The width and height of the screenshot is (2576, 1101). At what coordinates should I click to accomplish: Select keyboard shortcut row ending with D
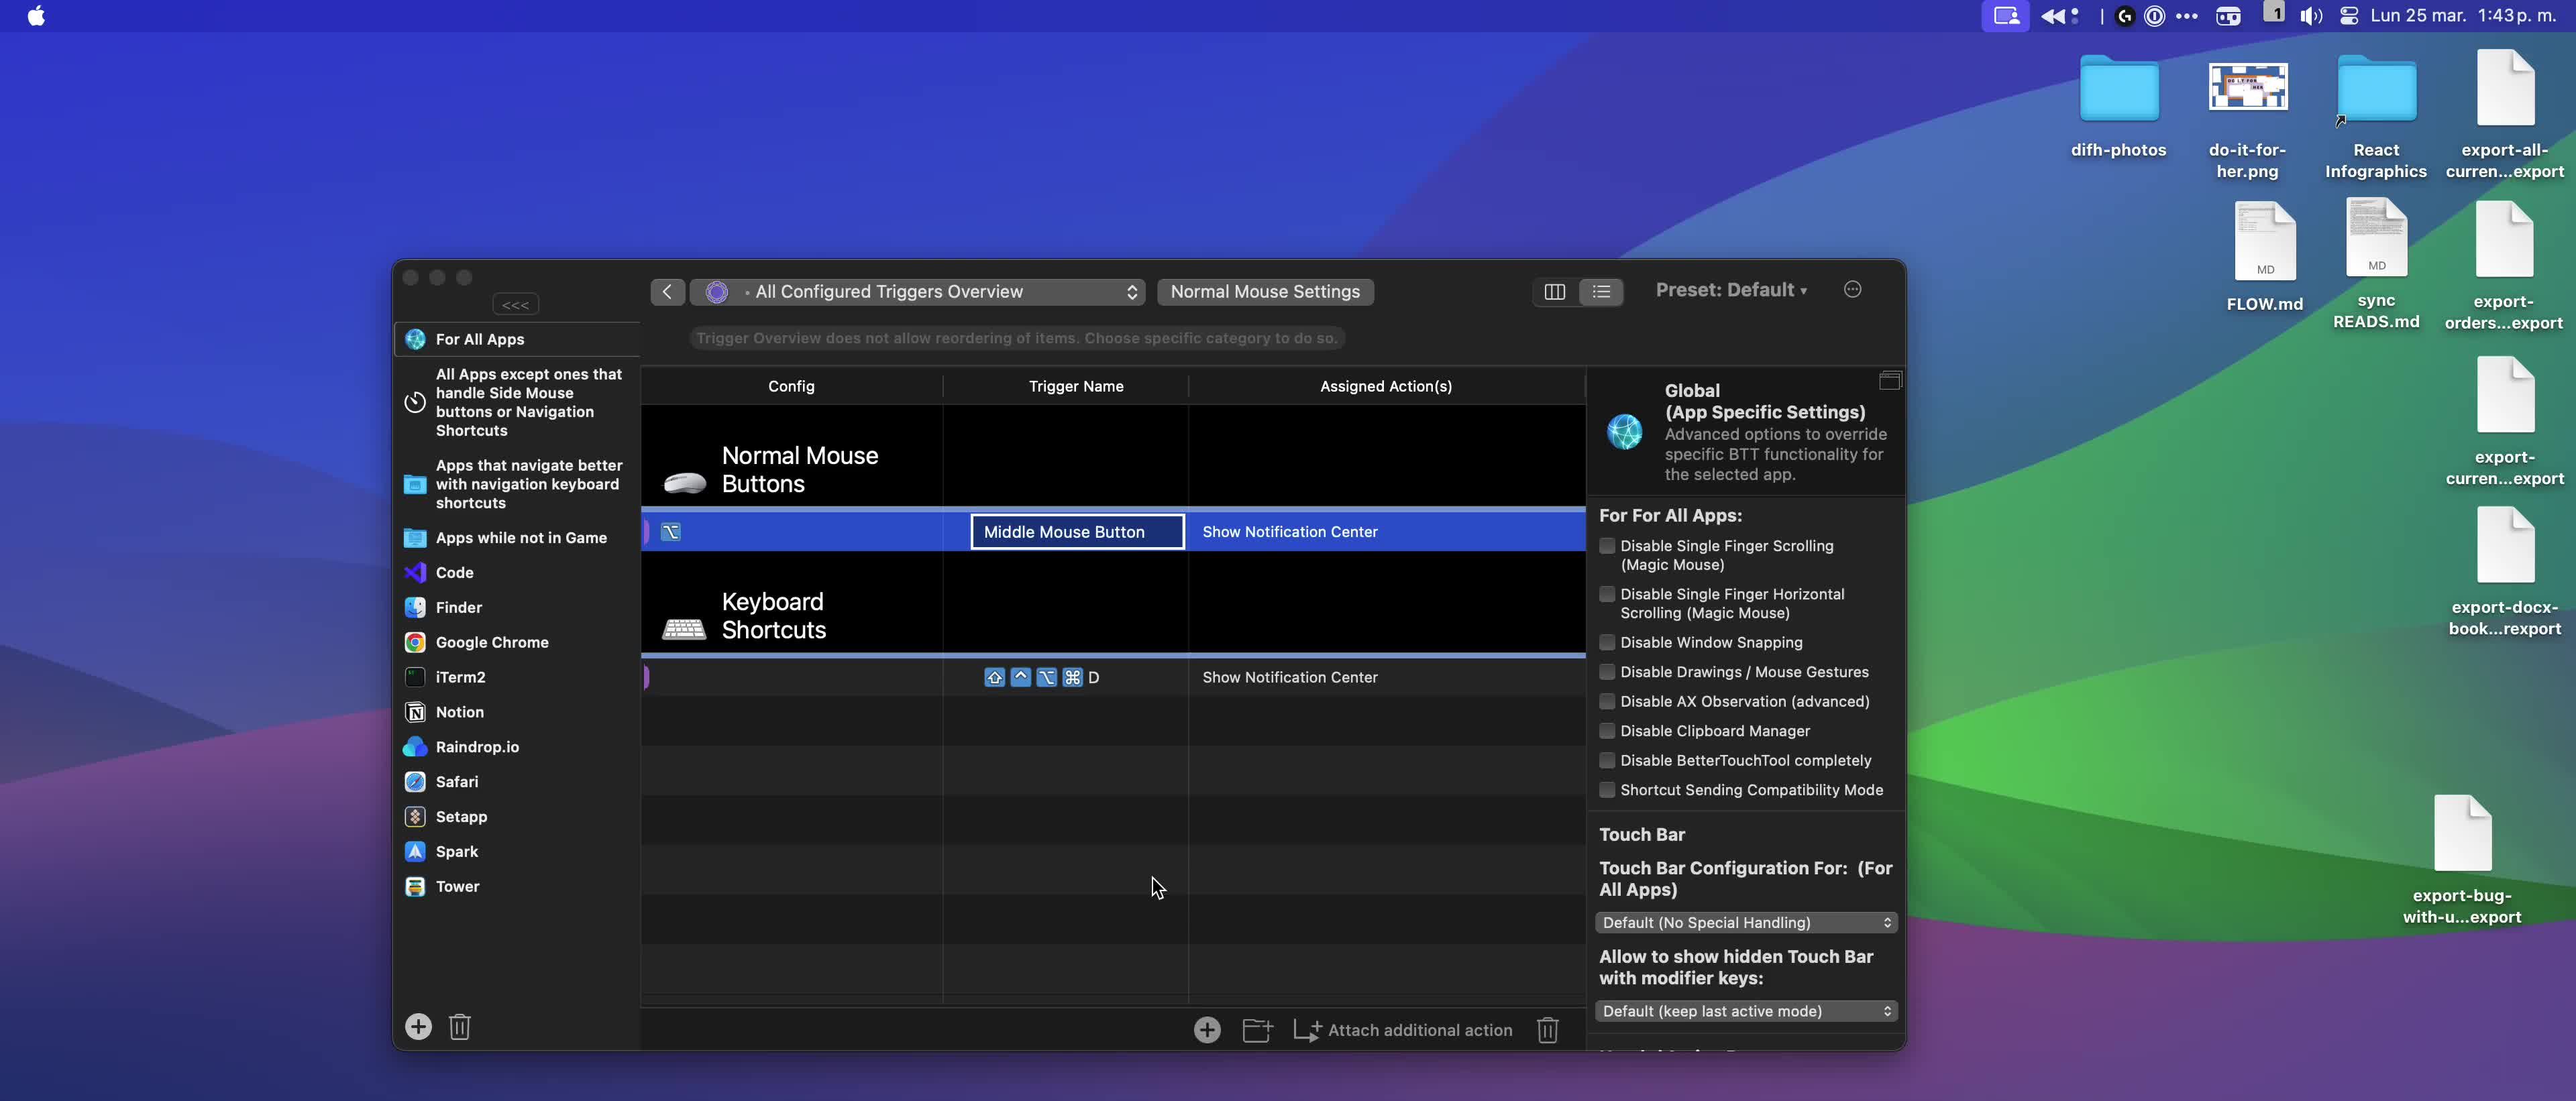click(1113, 679)
